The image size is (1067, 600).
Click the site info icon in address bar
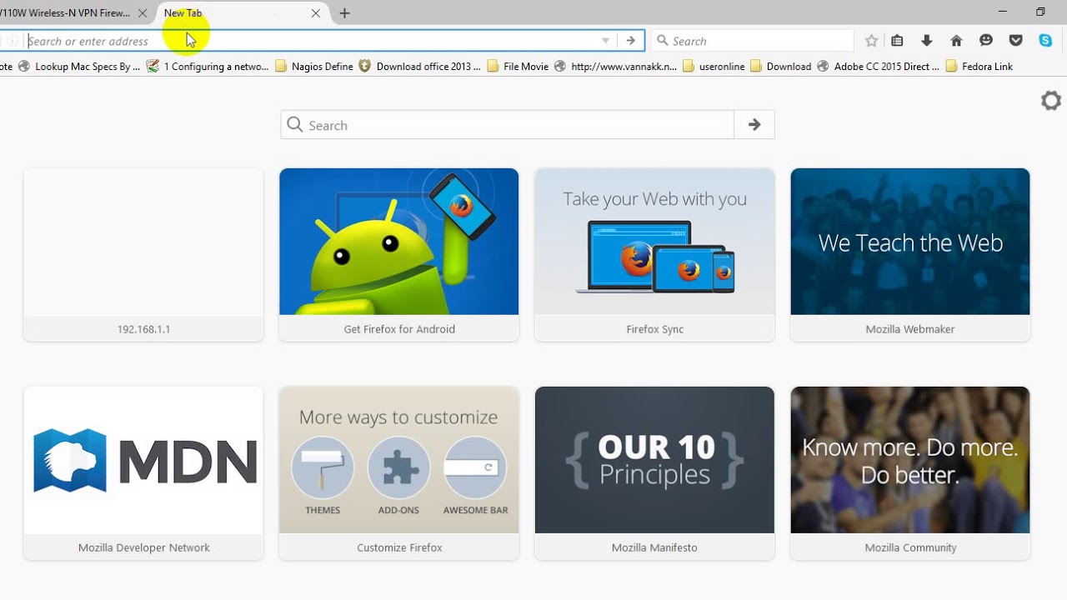[13, 41]
